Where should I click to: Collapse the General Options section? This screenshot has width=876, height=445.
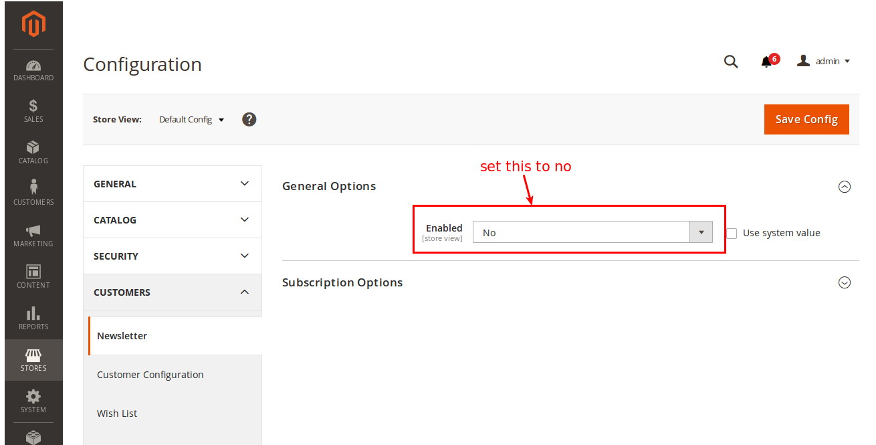tap(845, 187)
